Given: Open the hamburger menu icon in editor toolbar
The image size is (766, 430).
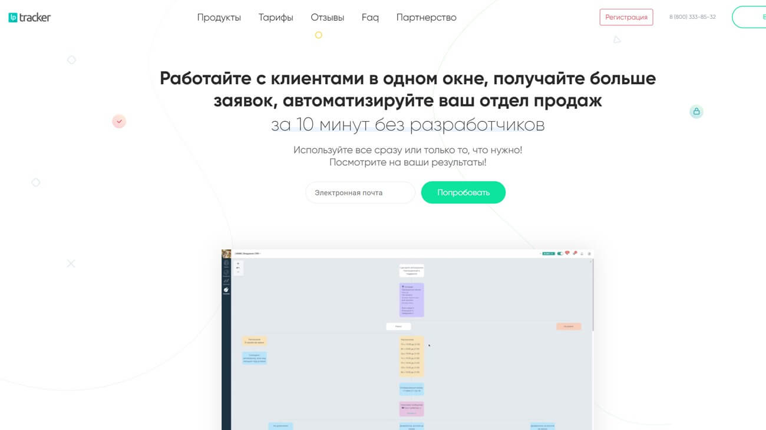Looking at the screenshot, I should coord(582,253).
